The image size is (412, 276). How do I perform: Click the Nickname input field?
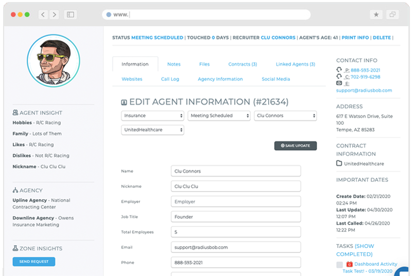(236, 186)
